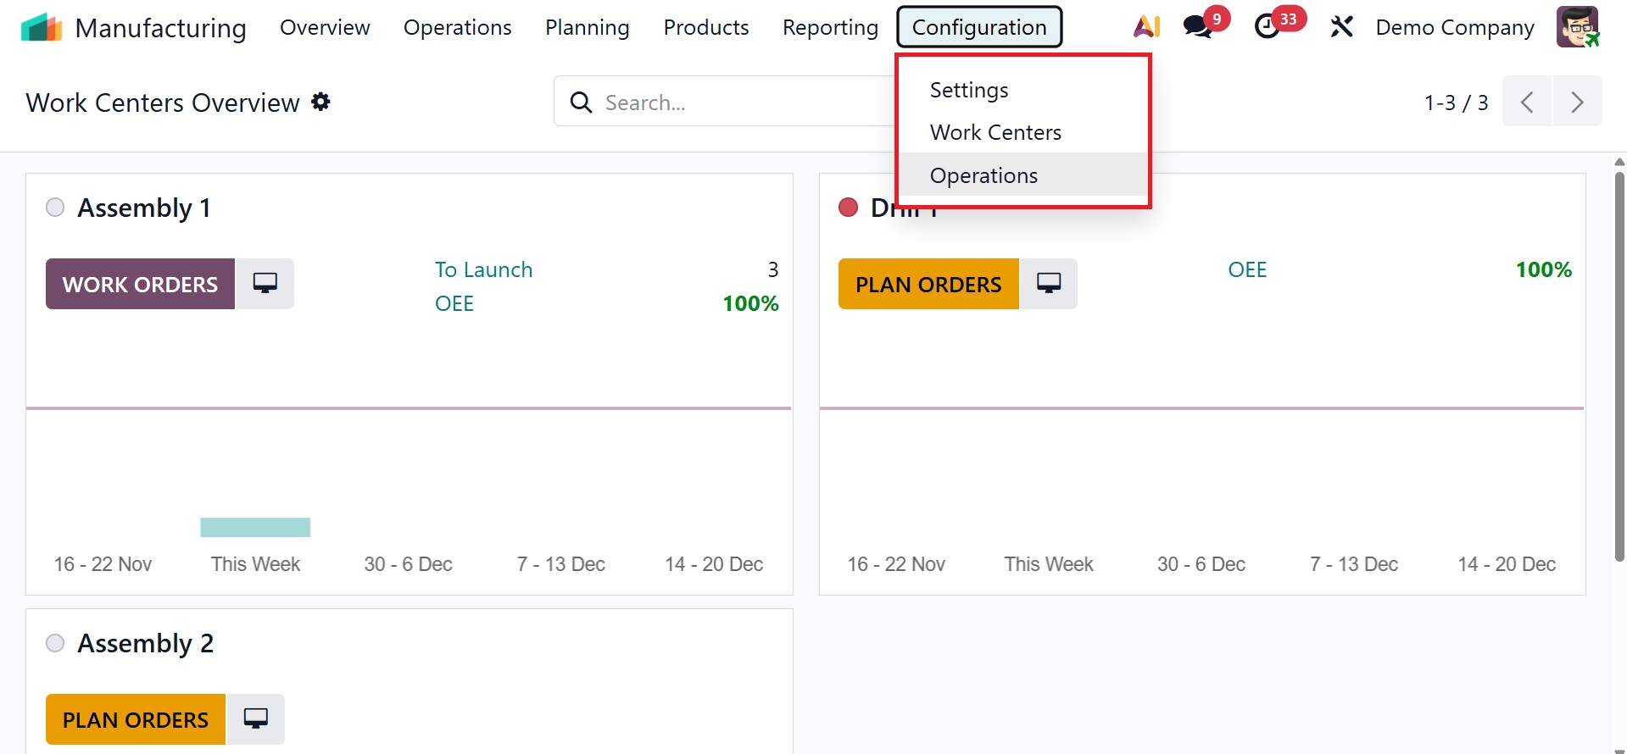
Task: Click the Work Centers Overview gear icon
Action: click(320, 103)
